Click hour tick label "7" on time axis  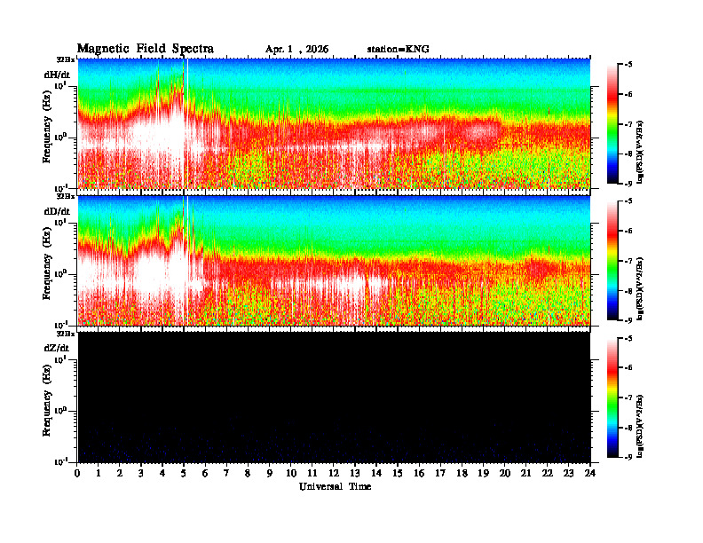coord(226,473)
